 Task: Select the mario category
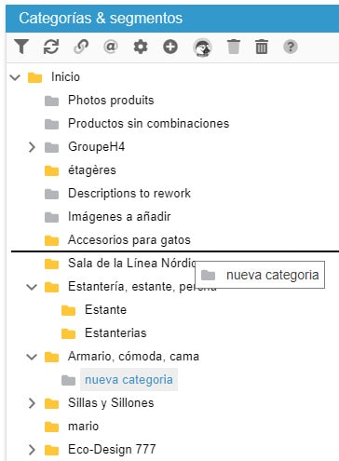click(x=83, y=427)
